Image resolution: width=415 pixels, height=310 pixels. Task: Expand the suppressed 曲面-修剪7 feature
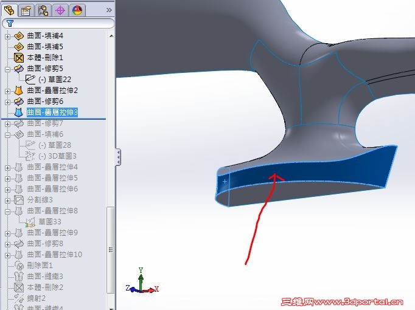[x=7, y=124]
